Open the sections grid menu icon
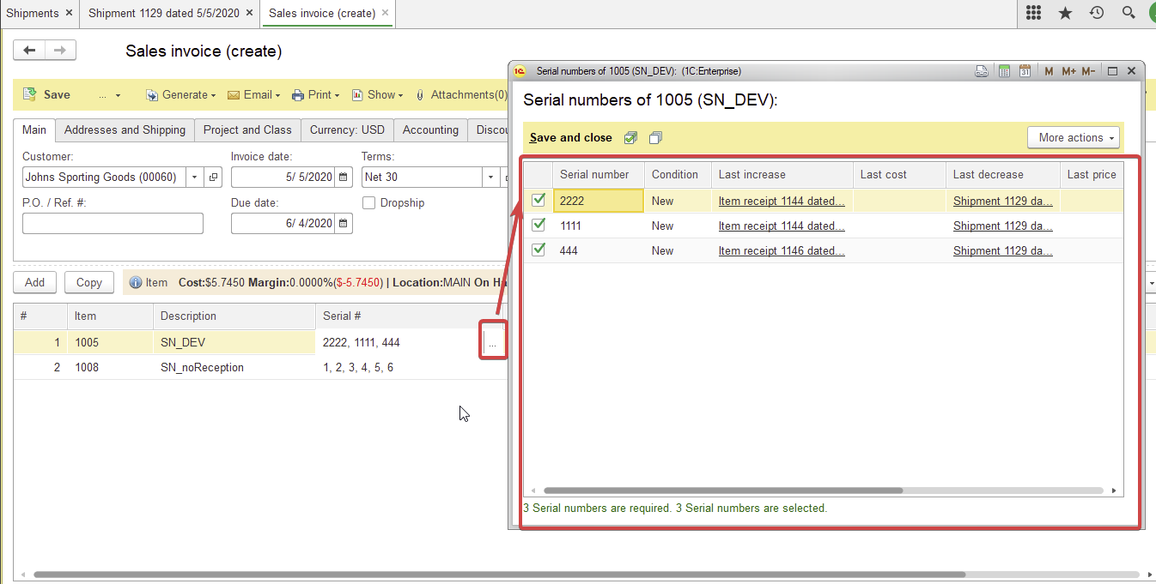Image resolution: width=1156 pixels, height=584 pixels. (1033, 13)
